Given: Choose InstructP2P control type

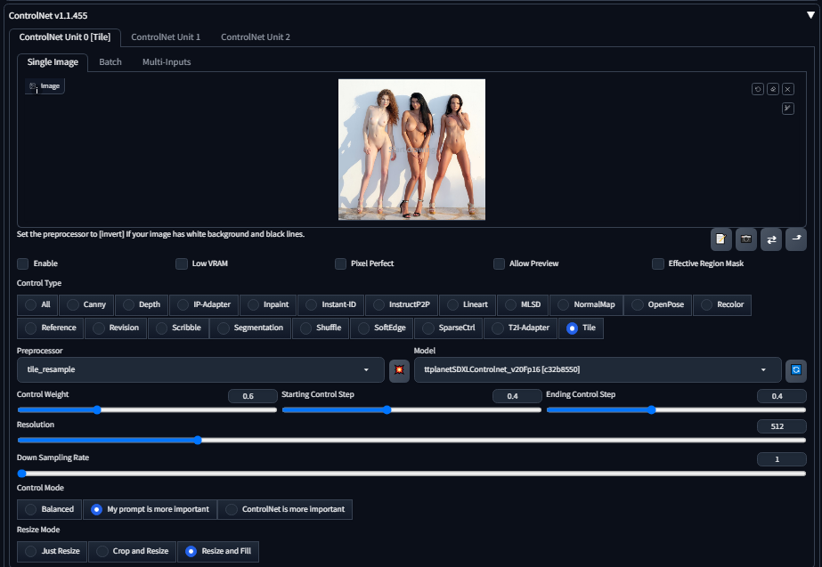Looking at the screenshot, I should click(x=402, y=305).
